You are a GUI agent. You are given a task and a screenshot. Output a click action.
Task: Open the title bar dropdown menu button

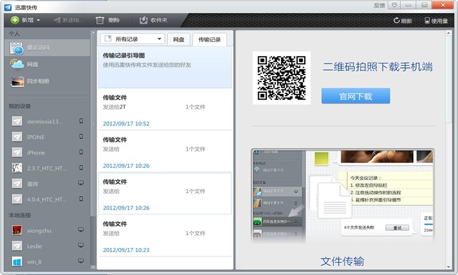394,5
